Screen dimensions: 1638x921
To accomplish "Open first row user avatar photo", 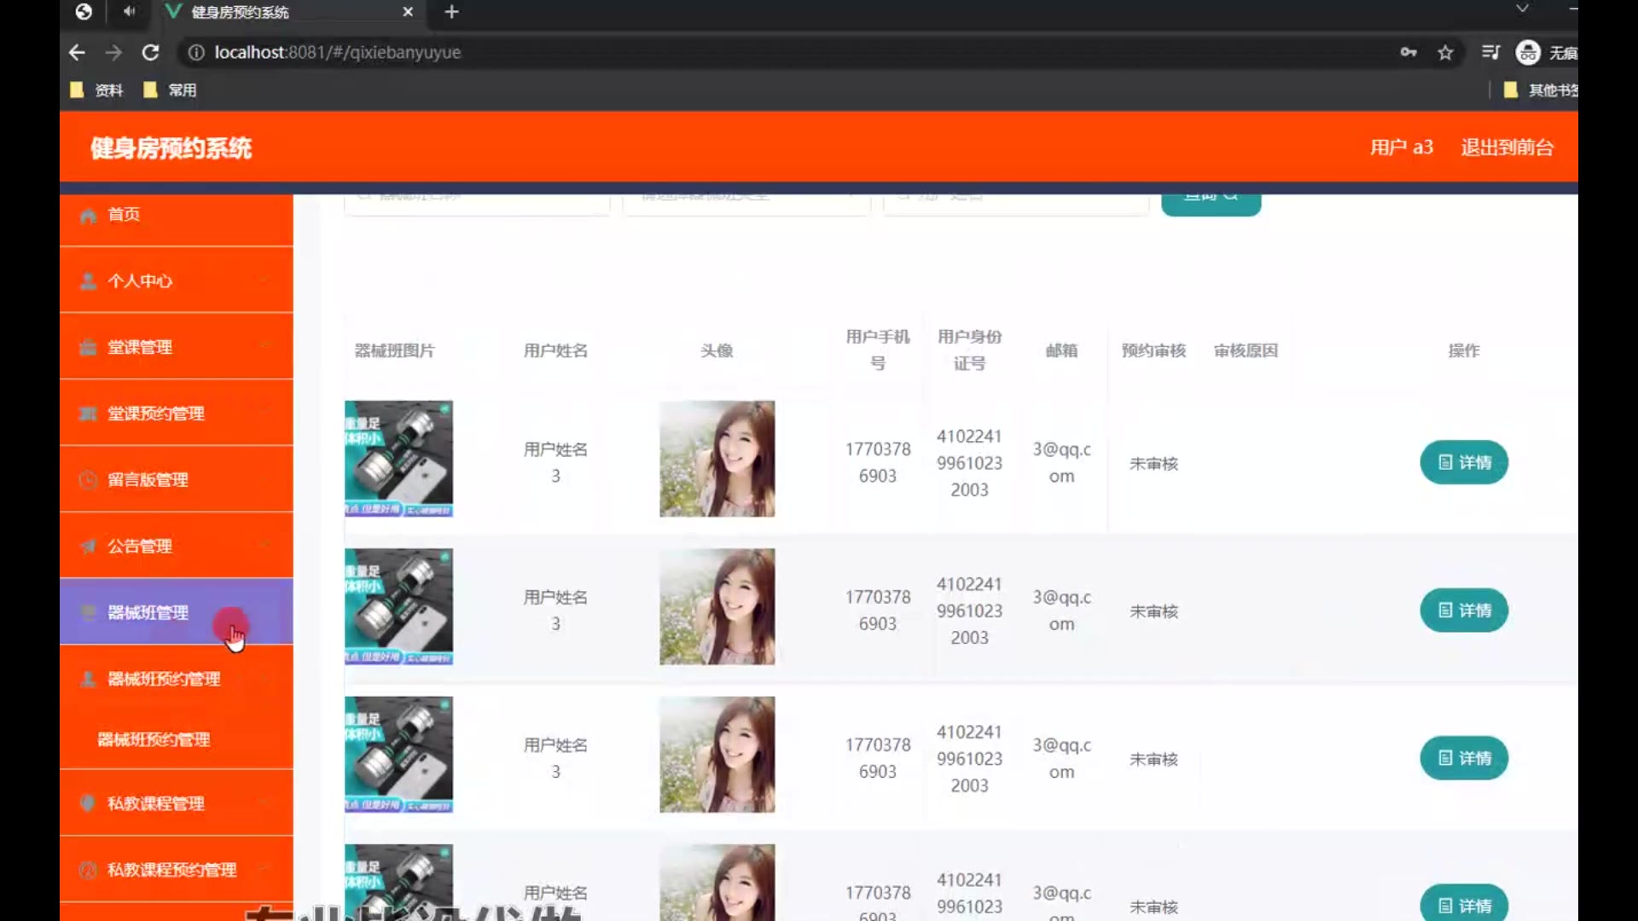I will (717, 459).
